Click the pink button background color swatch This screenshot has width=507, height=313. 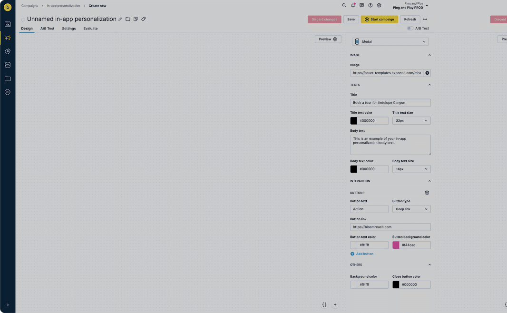(x=396, y=245)
